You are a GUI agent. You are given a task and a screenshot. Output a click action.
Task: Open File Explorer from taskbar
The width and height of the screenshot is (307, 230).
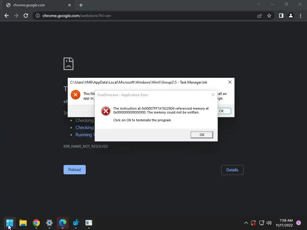(x=23, y=223)
